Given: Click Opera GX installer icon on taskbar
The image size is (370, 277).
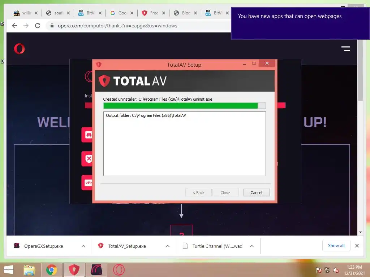Looking at the screenshot, I should click(96, 270).
